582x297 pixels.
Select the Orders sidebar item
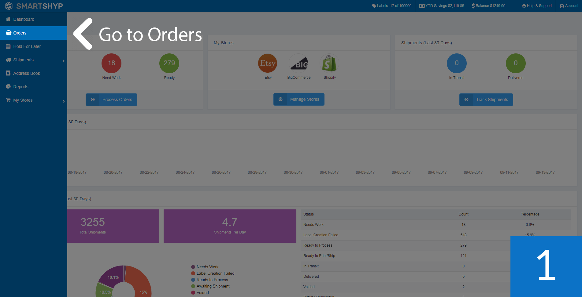coord(34,33)
